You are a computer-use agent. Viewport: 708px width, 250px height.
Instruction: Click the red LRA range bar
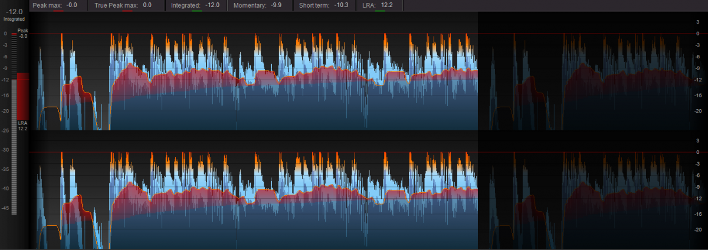point(22,94)
